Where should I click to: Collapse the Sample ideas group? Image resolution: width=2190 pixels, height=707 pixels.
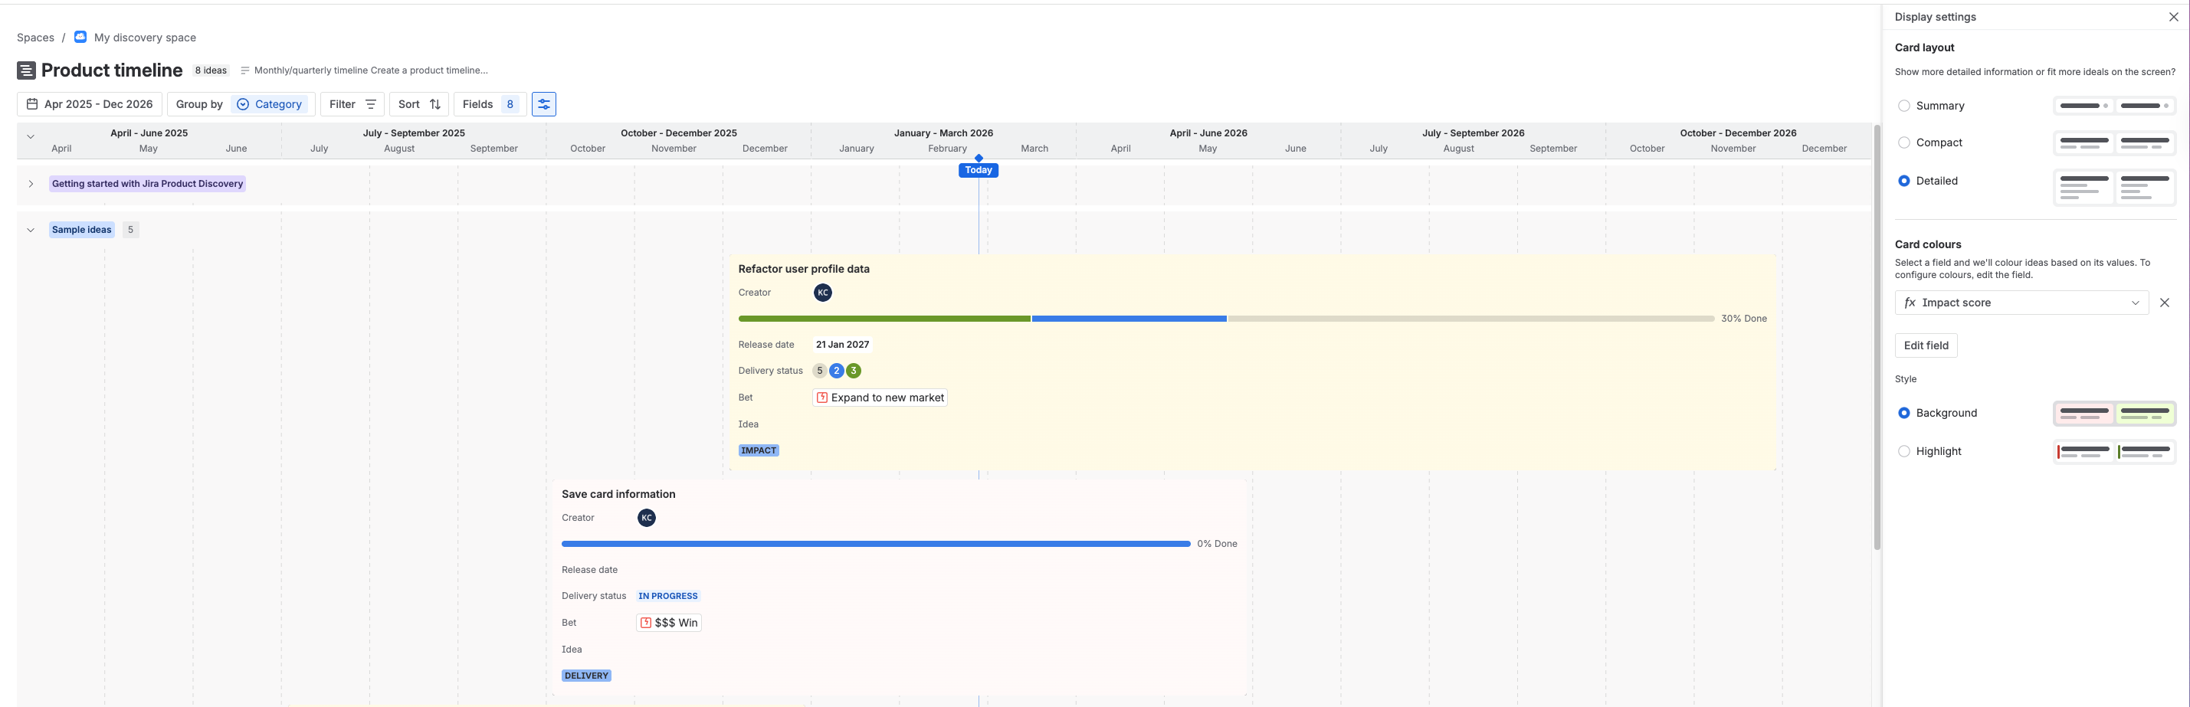31,230
